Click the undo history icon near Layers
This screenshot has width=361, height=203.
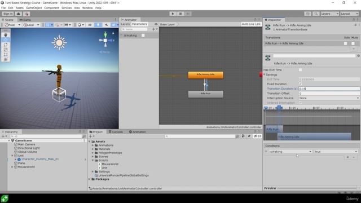click(x=307, y=14)
